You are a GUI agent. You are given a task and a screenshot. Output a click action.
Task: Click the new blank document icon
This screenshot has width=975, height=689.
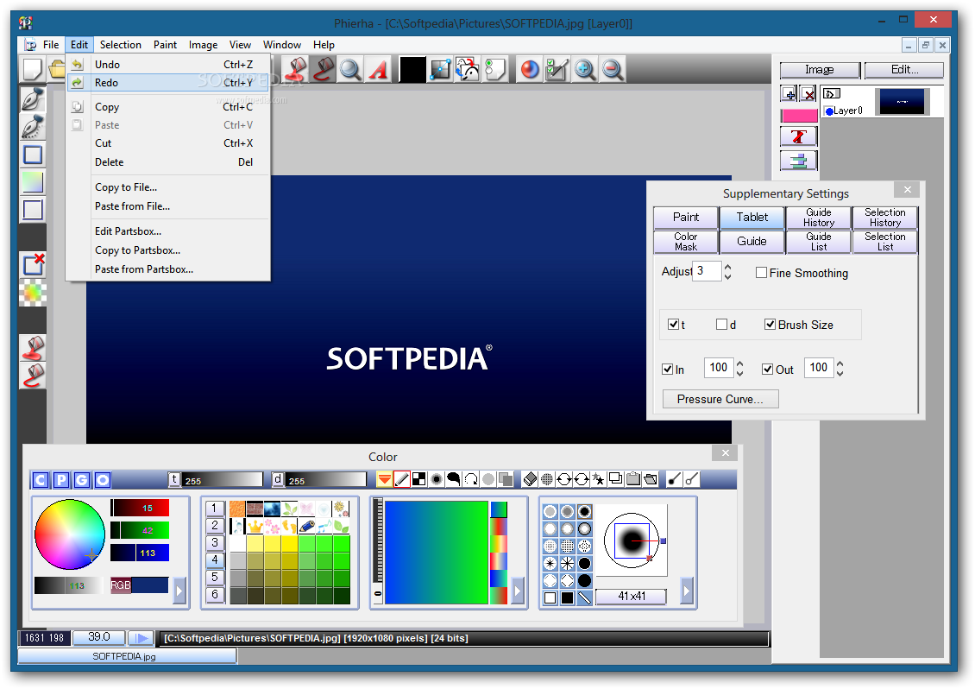[32, 69]
